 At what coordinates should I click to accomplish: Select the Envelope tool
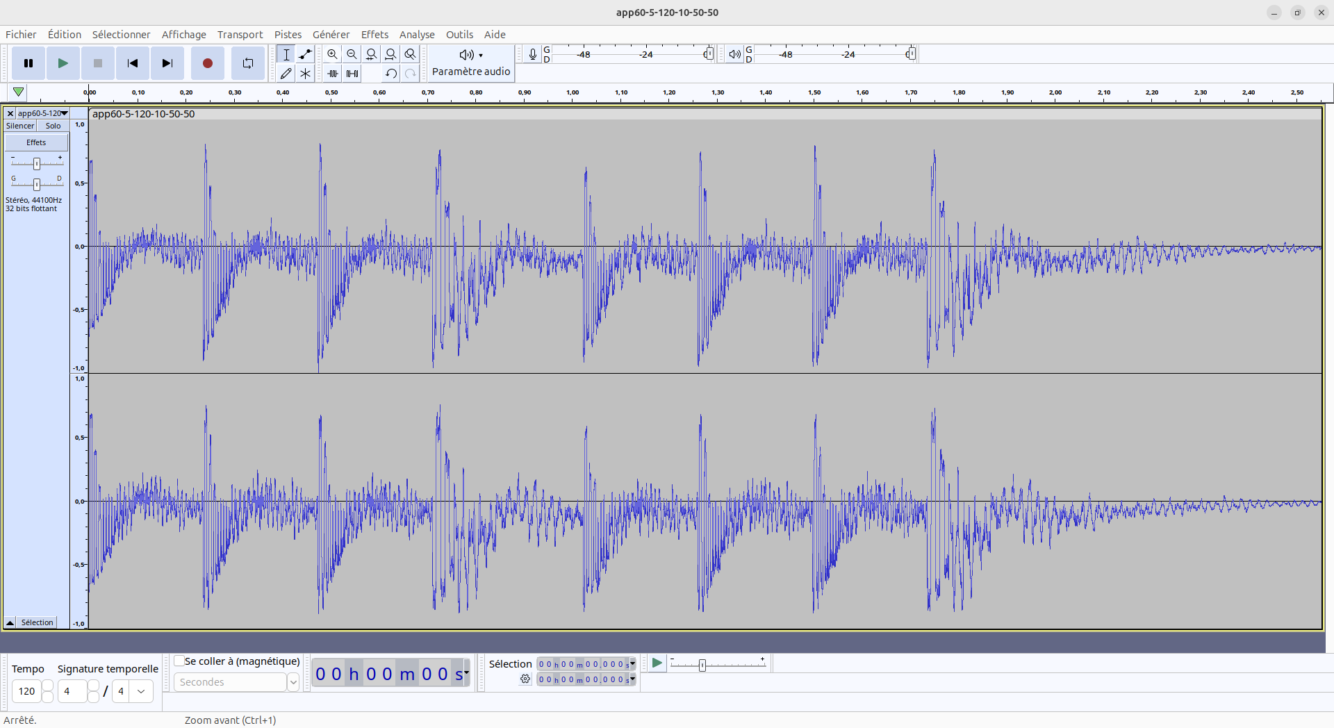pyautogui.click(x=305, y=54)
